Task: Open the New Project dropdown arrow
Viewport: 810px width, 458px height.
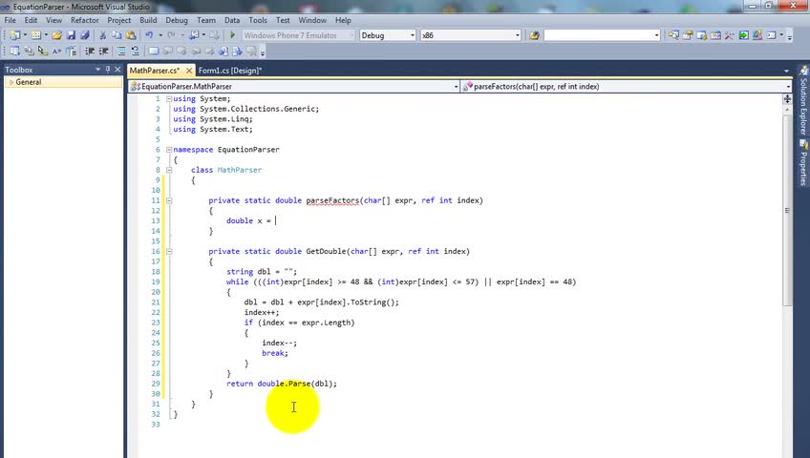Action: tap(24, 35)
